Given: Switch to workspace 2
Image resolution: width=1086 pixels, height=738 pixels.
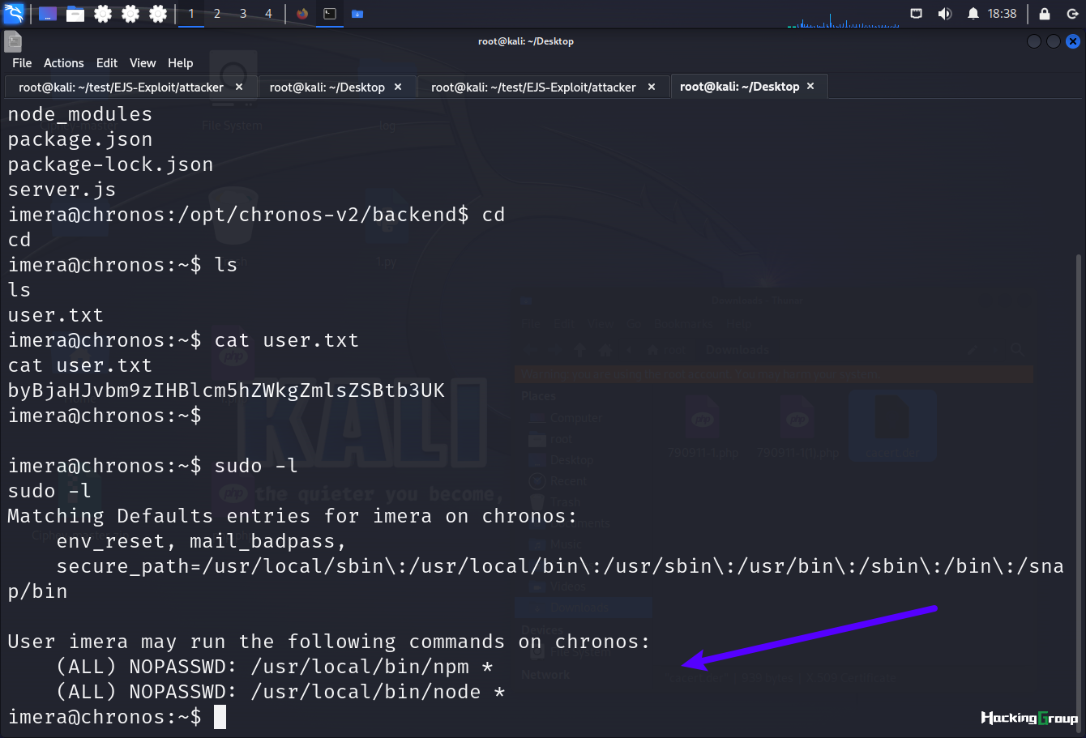Looking at the screenshot, I should tap(217, 14).
